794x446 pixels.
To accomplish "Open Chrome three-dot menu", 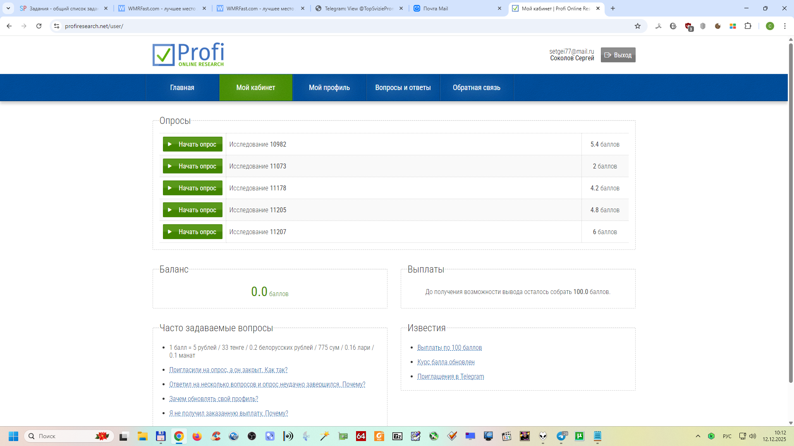I will click(x=784, y=26).
